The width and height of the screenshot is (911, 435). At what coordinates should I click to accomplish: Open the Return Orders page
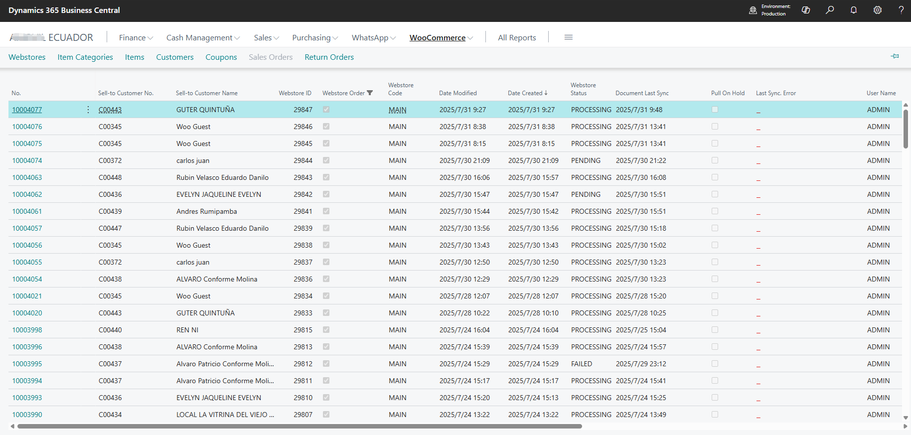point(329,57)
